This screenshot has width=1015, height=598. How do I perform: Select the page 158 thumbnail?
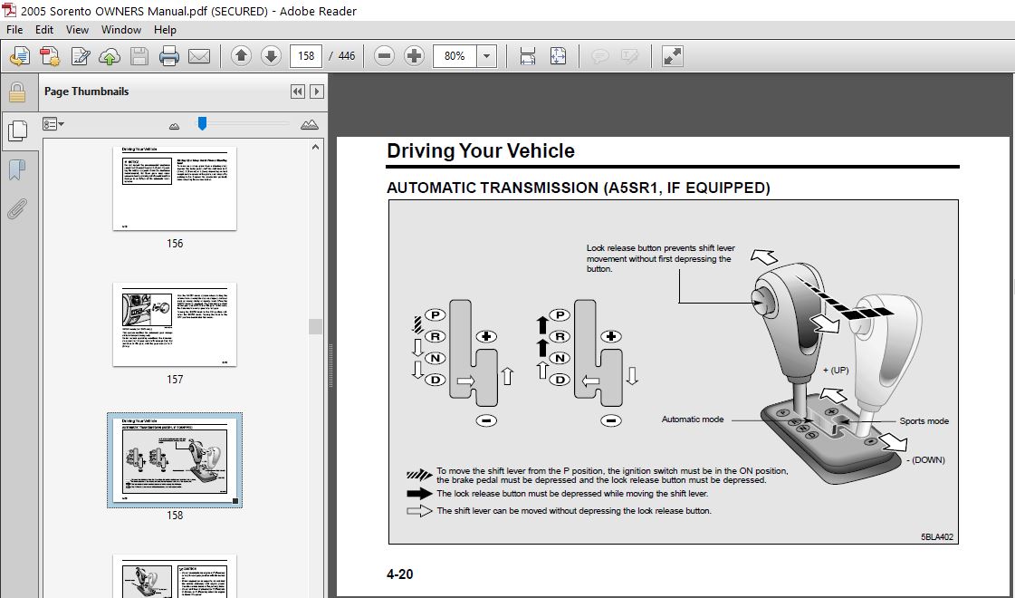[x=175, y=460]
